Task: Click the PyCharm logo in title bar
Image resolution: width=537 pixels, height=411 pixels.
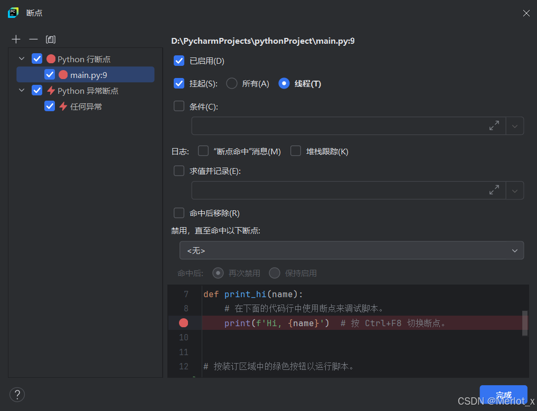Action: click(x=13, y=13)
